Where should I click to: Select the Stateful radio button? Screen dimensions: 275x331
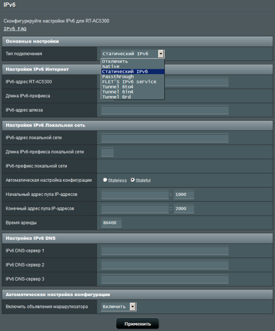132,180
